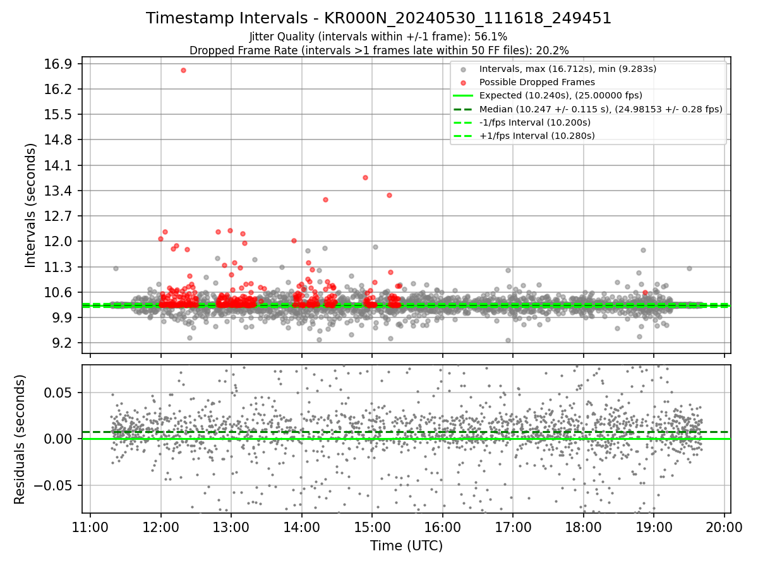
Task: Click the gray marker for Intervals in legend
Action: (464, 69)
